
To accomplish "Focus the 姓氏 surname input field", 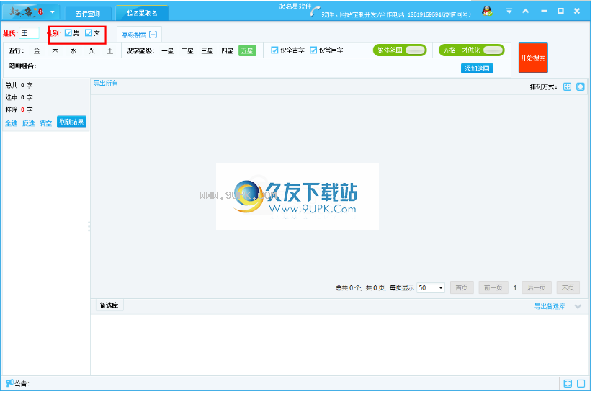I will (x=30, y=33).
